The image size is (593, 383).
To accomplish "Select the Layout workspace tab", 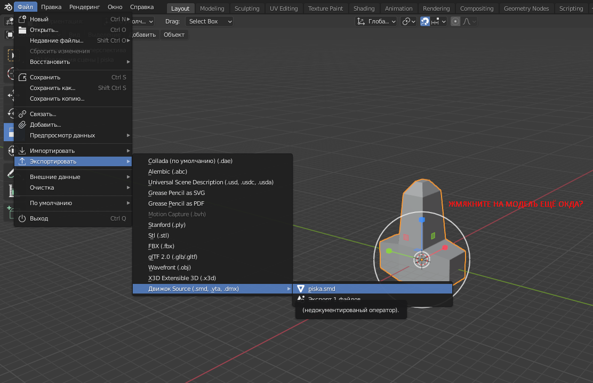I will [x=180, y=9].
